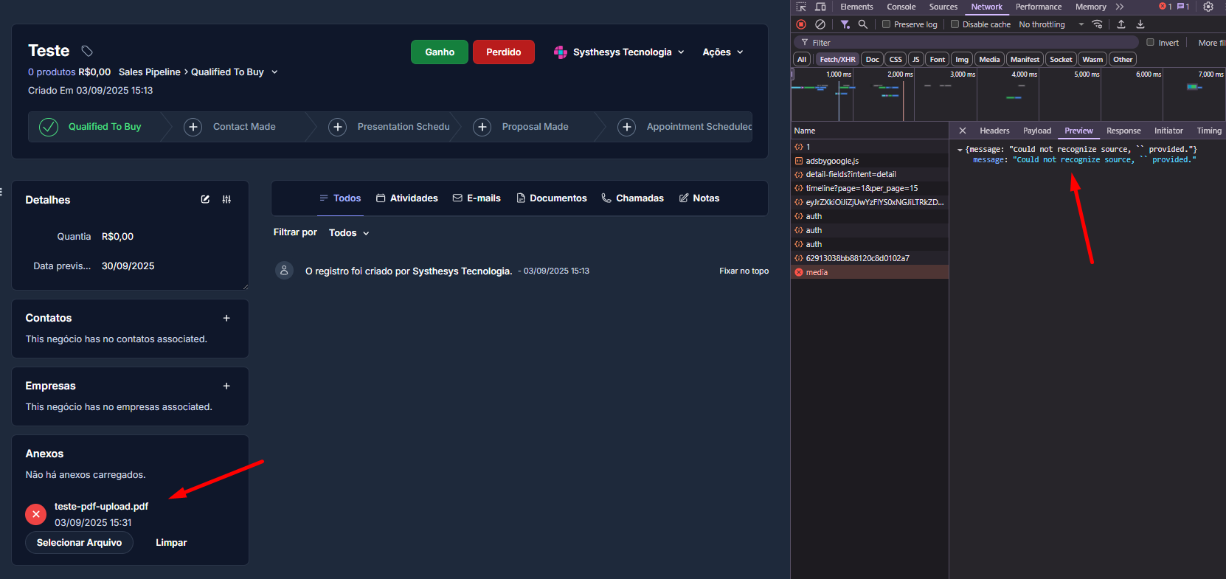Open the Systhesys Tecnologia owner dropdown
This screenshot has height=579, width=1226.
pyautogui.click(x=619, y=52)
